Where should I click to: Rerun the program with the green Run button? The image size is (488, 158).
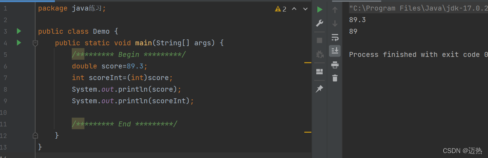319,9
